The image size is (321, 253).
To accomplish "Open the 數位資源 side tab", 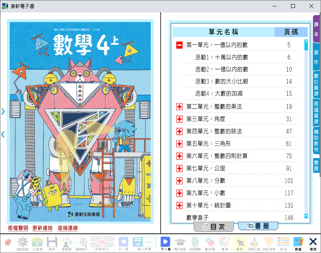I will pos(316,84).
